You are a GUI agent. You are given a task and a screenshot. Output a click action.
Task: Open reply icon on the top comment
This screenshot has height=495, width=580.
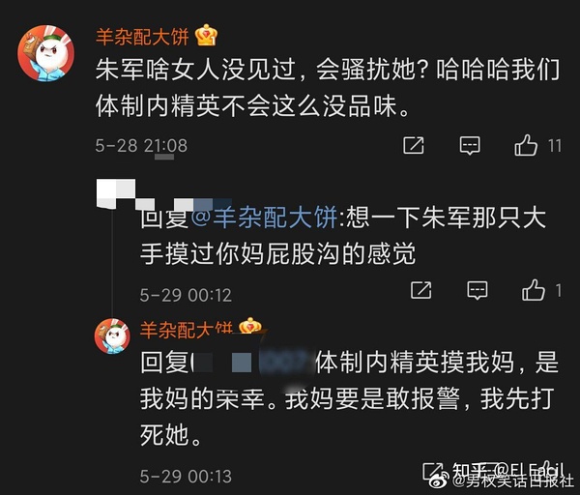pos(470,145)
